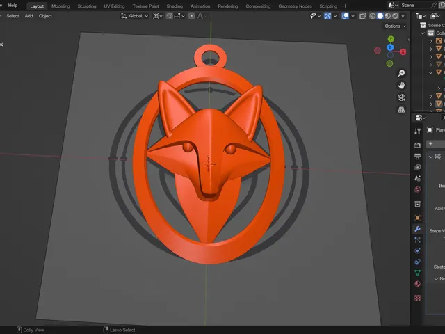The height and width of the screenshot is (334, 445).
Task: Toggle viewport gizmos display
Action: (x=327, y=16)
